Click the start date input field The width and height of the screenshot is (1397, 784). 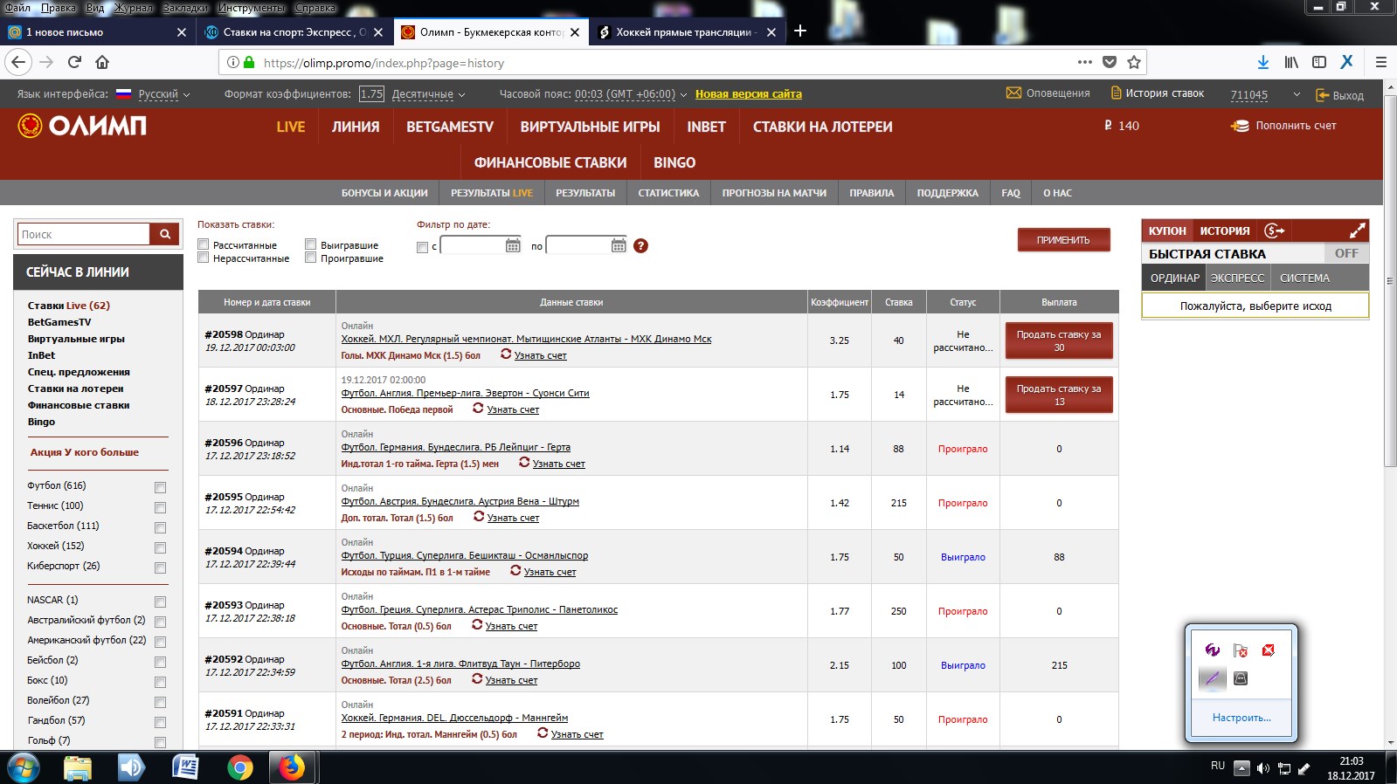(474, 246)
